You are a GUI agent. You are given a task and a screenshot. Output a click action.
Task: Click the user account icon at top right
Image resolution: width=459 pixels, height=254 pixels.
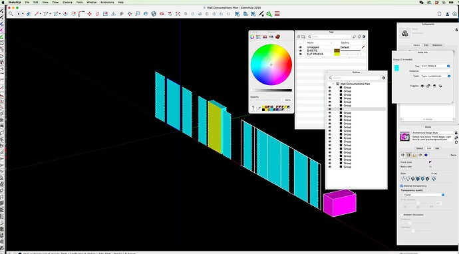coord(447,14)
